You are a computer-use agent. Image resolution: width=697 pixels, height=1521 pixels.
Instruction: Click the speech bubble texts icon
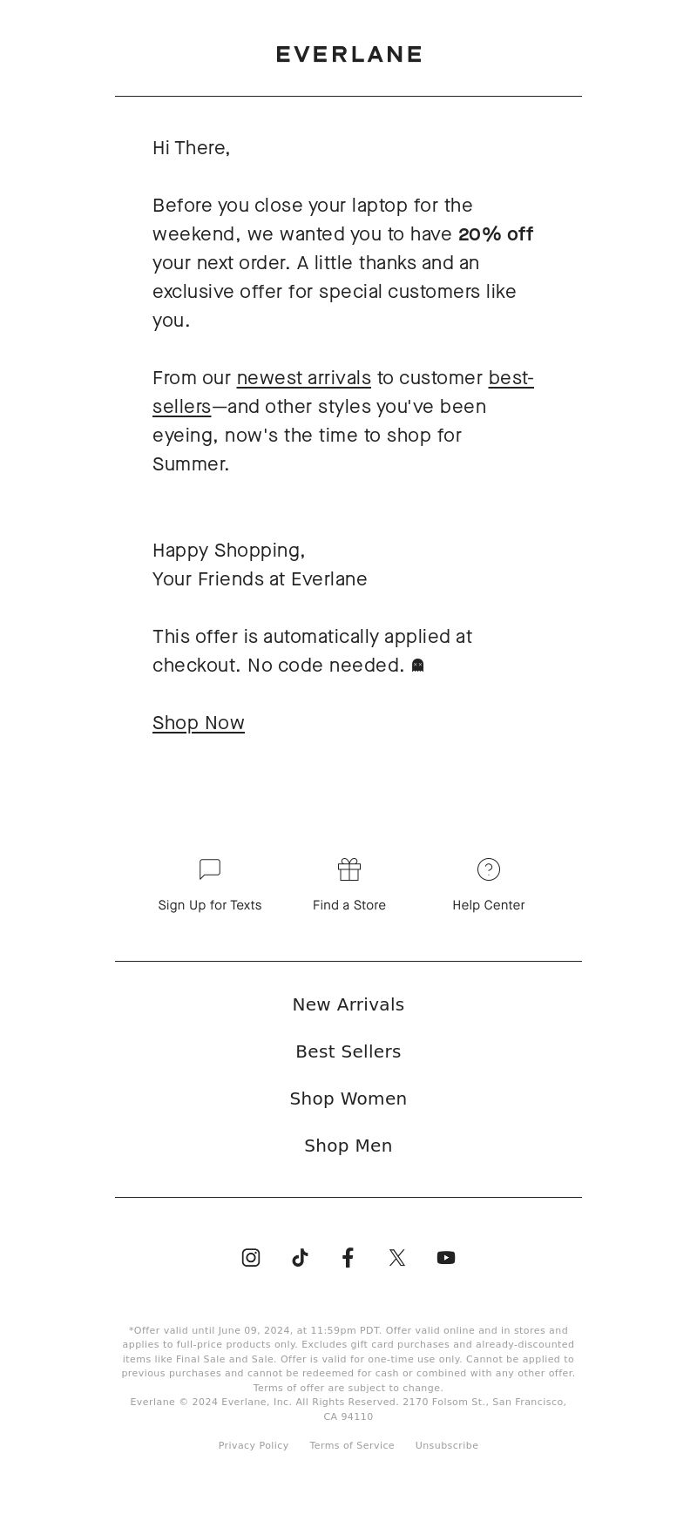(210, 869)
